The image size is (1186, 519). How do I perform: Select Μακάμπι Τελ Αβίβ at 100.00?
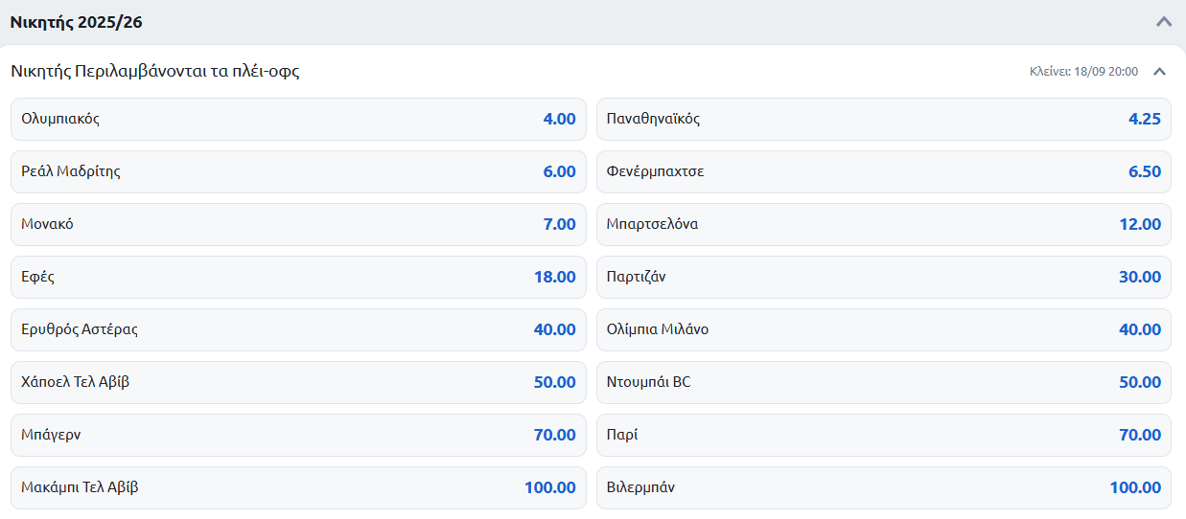(298, 487)
